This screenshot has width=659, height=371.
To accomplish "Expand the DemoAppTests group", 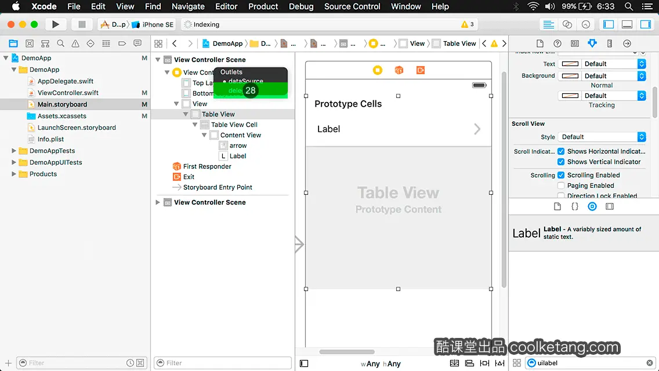I will coord(14,151).
